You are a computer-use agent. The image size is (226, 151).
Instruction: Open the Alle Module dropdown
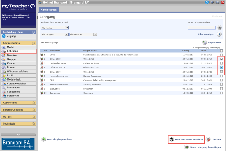55,28
